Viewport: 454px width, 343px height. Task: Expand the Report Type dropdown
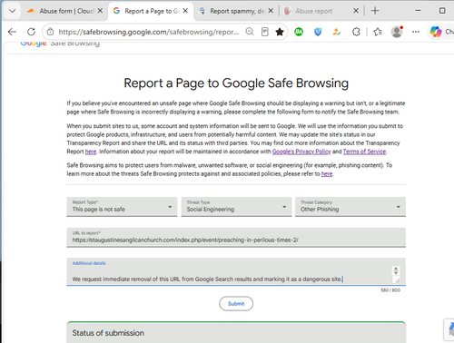(122, 207)
